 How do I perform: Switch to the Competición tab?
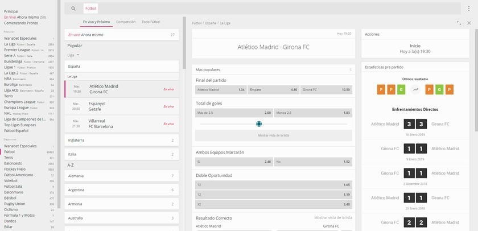(x=126, y=22)
